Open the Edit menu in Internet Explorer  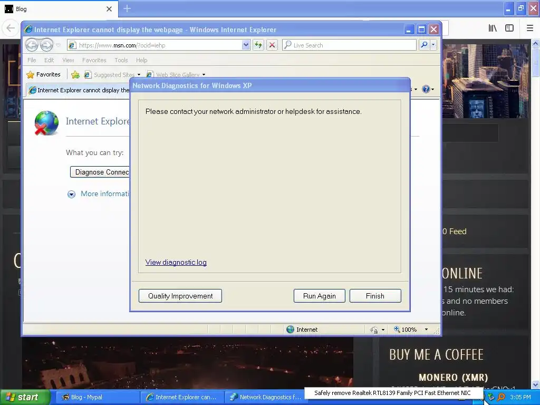(49, 60)
